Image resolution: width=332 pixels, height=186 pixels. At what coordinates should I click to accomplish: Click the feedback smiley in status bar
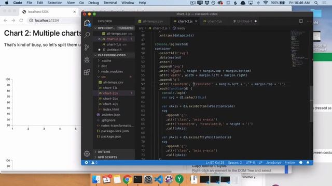[301, 163]
